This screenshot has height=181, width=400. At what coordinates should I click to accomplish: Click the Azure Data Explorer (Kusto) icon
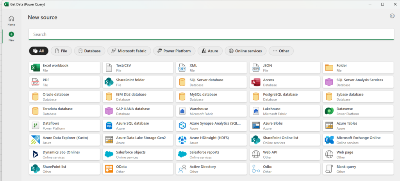(36, 140)
